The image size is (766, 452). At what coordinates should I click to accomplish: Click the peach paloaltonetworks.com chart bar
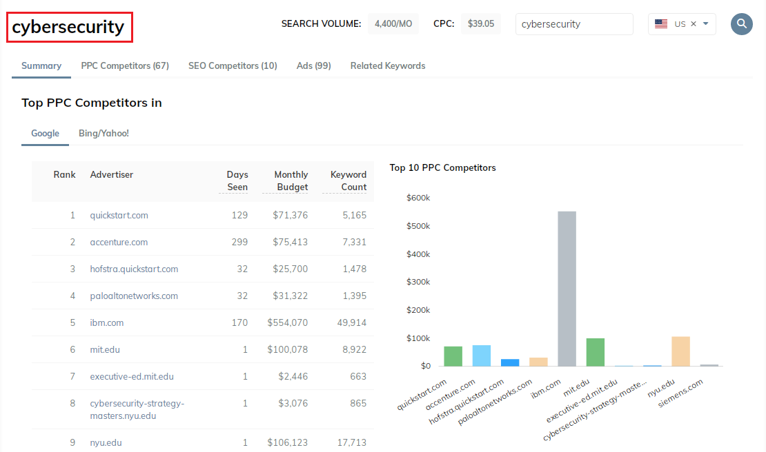[x=538, y=362]
